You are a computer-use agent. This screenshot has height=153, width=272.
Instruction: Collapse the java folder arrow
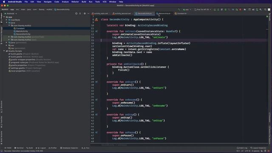(7, 23)
